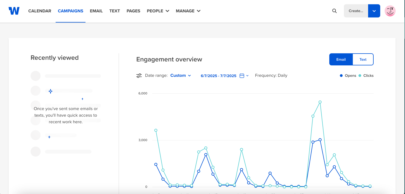Click the Create... button
This screenshot has height=194, width=405.
click(356, 11)
